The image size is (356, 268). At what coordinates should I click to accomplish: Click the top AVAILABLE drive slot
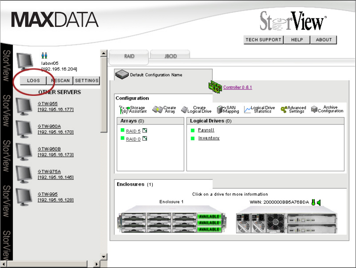[x=209, y=216]
